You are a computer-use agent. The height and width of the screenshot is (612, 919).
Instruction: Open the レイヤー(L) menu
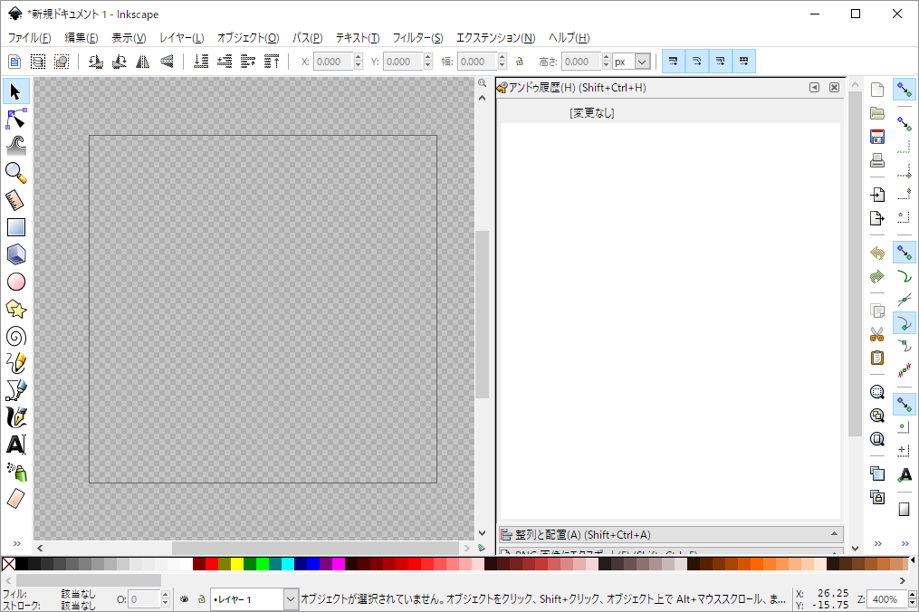[182, 37]
